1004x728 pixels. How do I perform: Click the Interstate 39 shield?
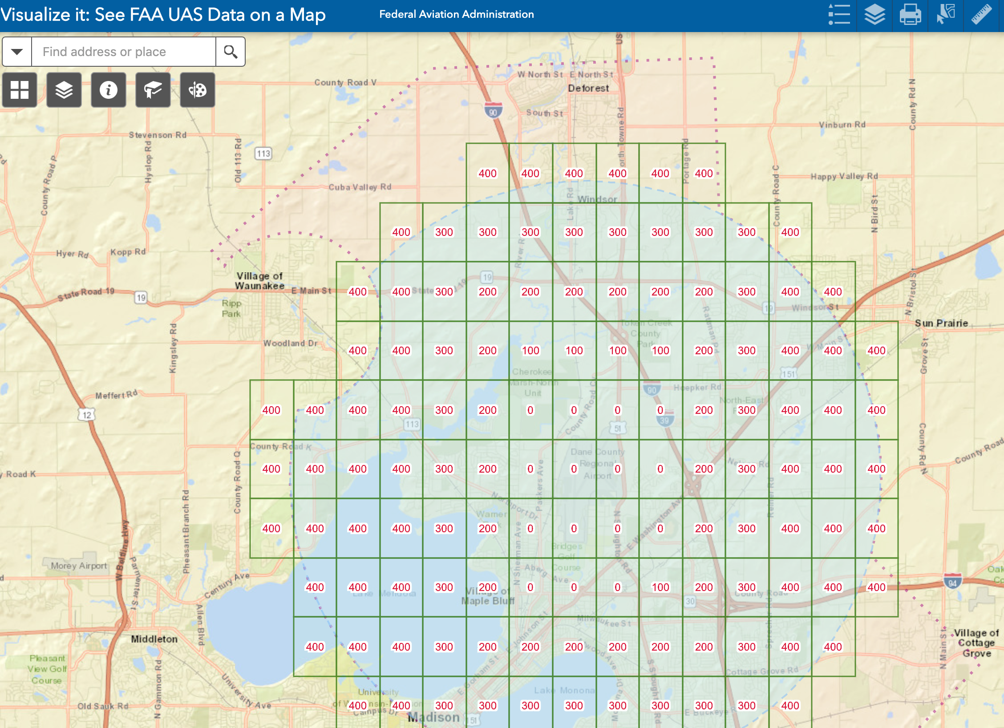tap(664, 419)
